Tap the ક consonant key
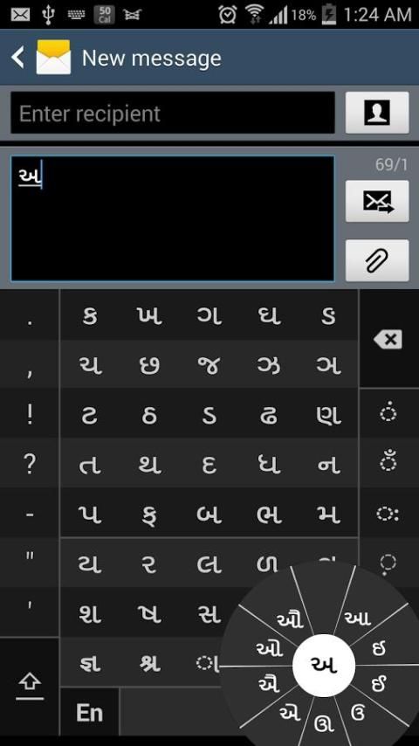Image resolution: width=419 pixels, height=746 pixels. [90, 315]
